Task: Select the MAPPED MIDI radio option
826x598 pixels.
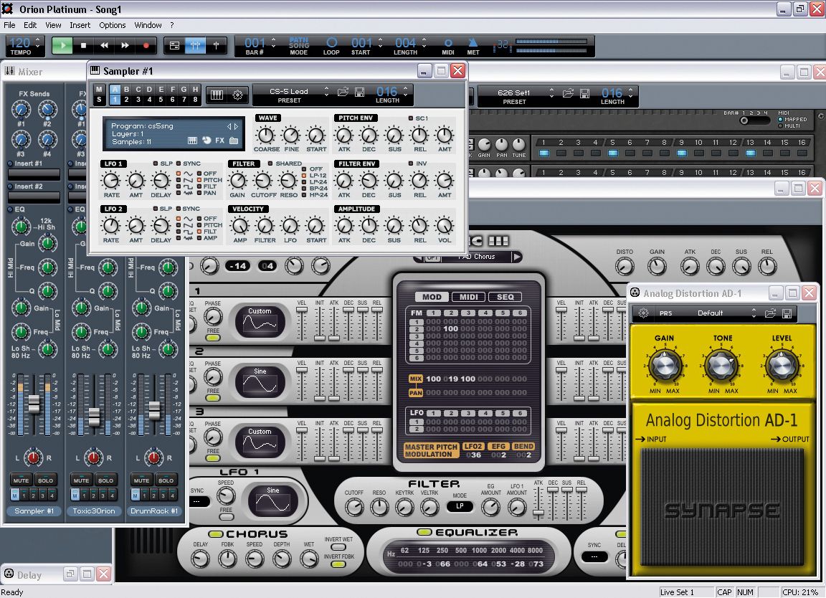Action: (x=780, y=120)
